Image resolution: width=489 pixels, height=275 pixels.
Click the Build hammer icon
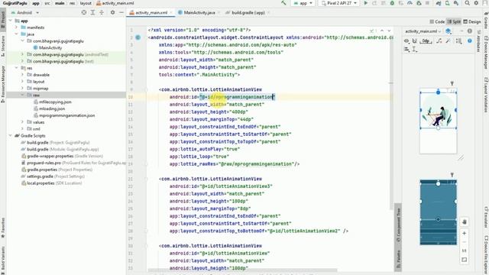[x=283, y=3]
